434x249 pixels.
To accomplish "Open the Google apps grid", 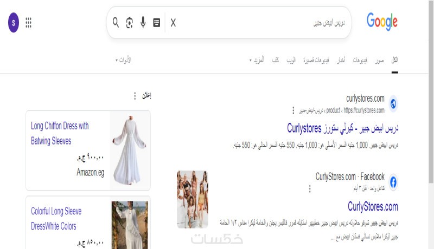I will pyautogui.click(x=28, y=23).
